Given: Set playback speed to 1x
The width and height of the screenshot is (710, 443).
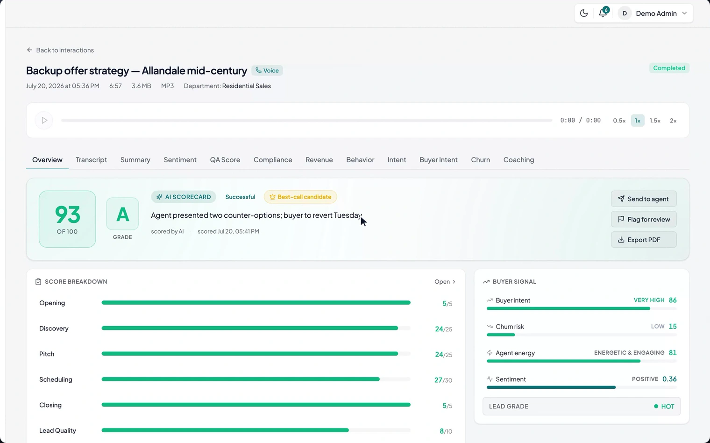Looking at the screenshot, I should 638,121.
